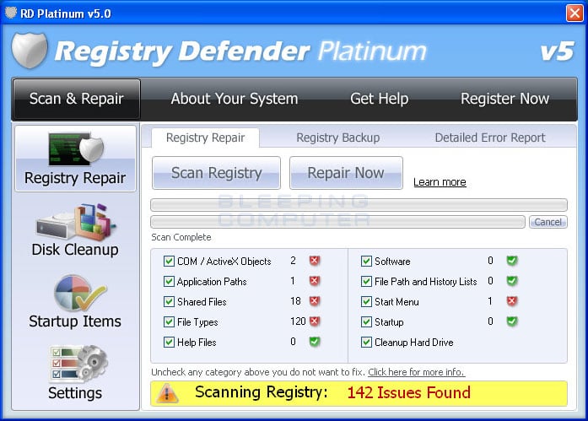The image size is (588, 421).
Task: Click green check status for Help Files
Action: coord(315,342)
